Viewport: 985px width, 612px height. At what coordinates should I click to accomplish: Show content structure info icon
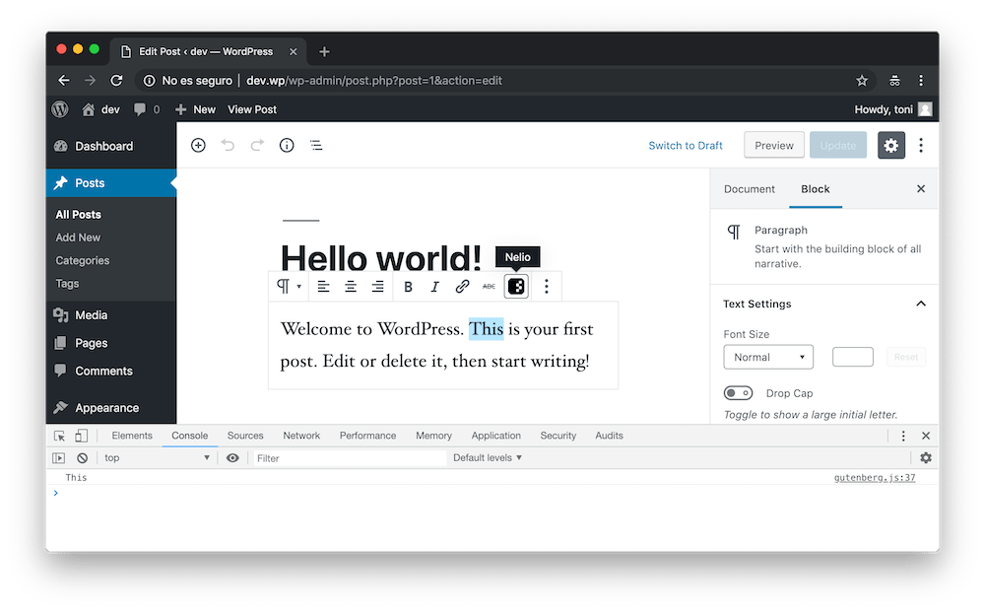[287, 146]
